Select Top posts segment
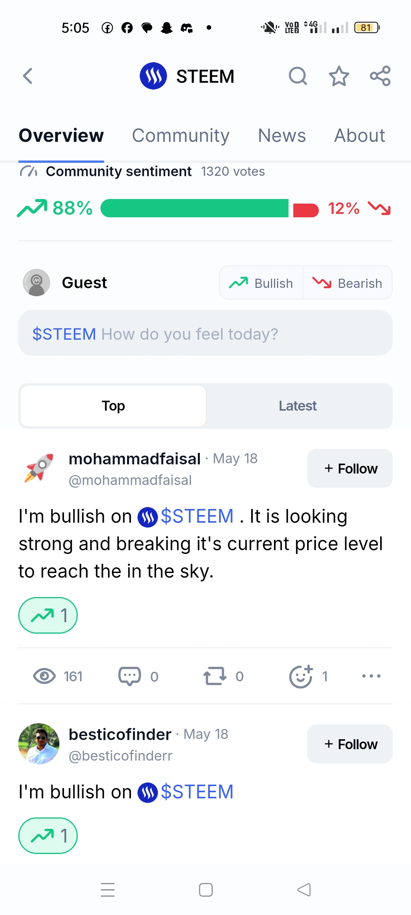This screenshot has height=915, width=411. click(x=113, y=406)
